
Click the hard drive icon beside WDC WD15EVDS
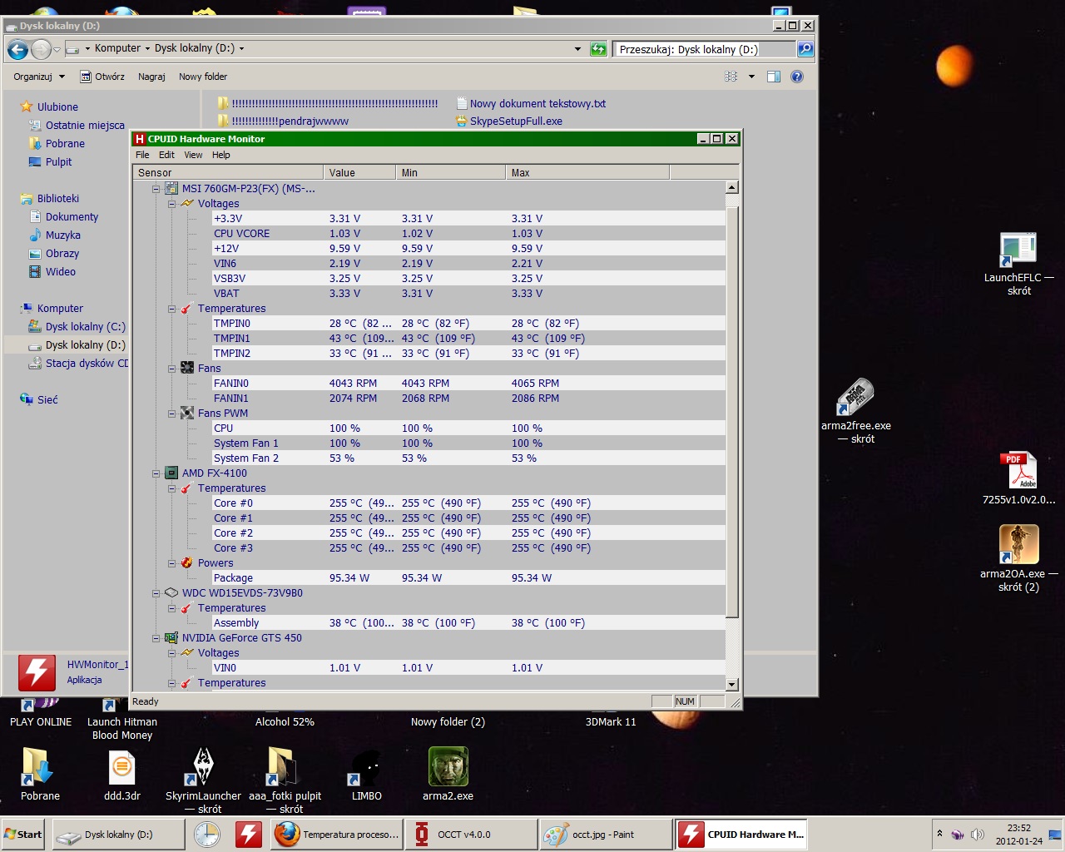pos(171,593)
